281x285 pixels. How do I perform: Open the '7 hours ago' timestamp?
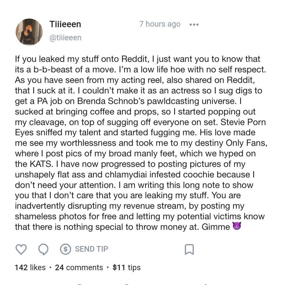(160, 24)
